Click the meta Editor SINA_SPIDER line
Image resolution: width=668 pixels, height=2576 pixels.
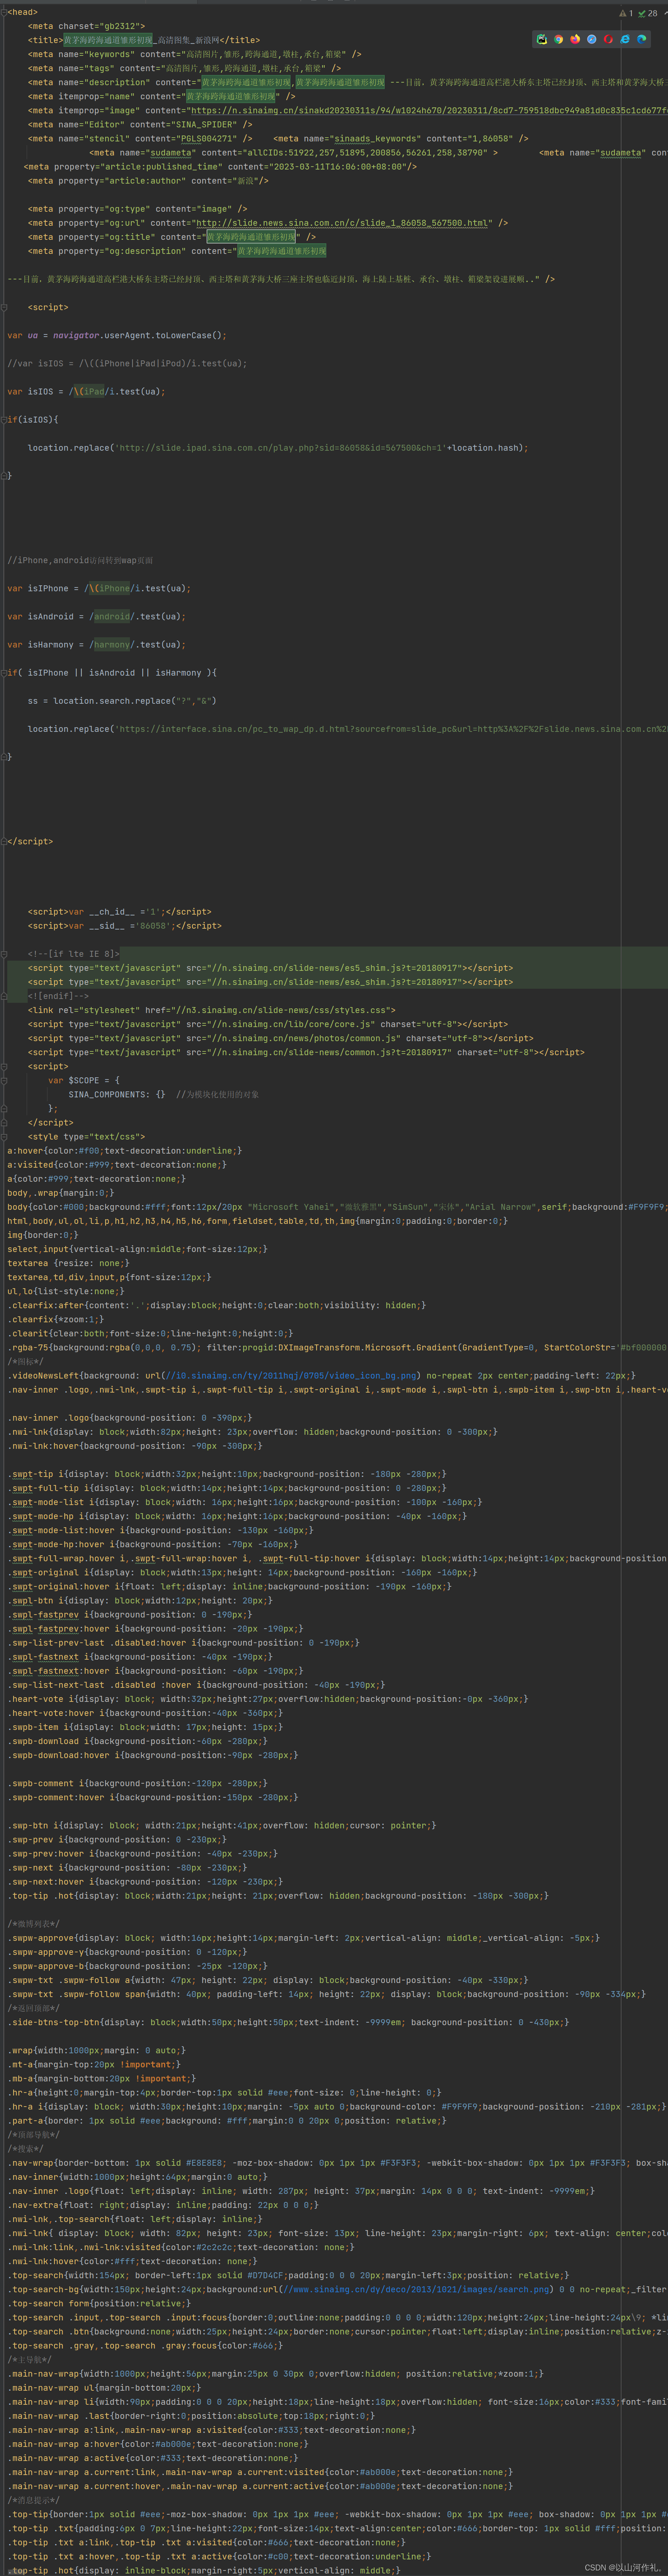(140, 125)
